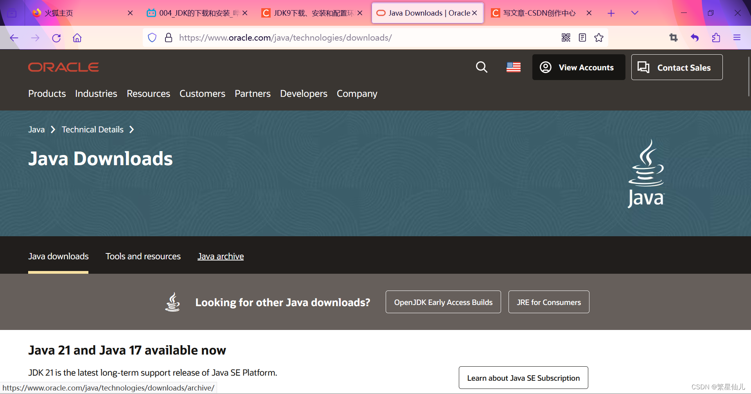Close the JDK9下载 CSDN tab
751x394 pixels.
point(360,13)
